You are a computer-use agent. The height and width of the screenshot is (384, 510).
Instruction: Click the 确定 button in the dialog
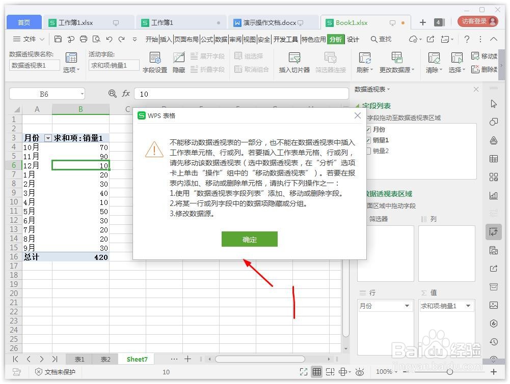pyautogui.click(x=250, y=239)
